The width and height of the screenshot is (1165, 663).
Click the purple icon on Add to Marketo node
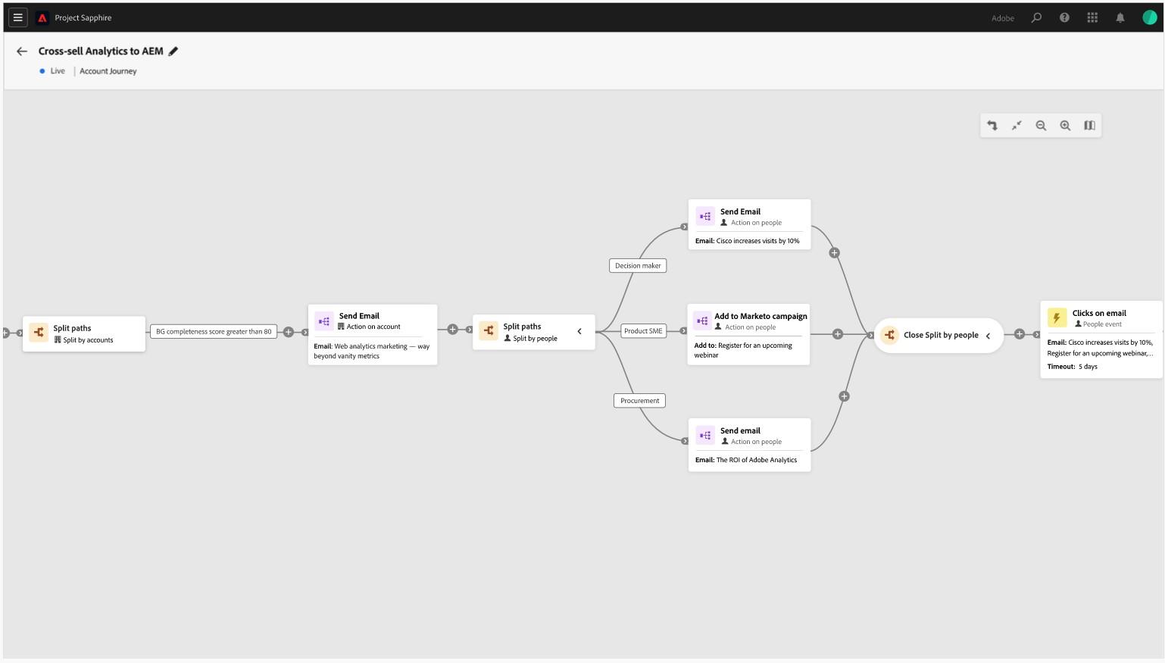pos(702,321)
